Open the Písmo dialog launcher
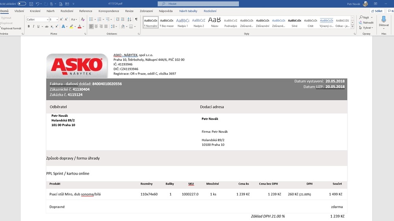 click(x=85, y=33)
